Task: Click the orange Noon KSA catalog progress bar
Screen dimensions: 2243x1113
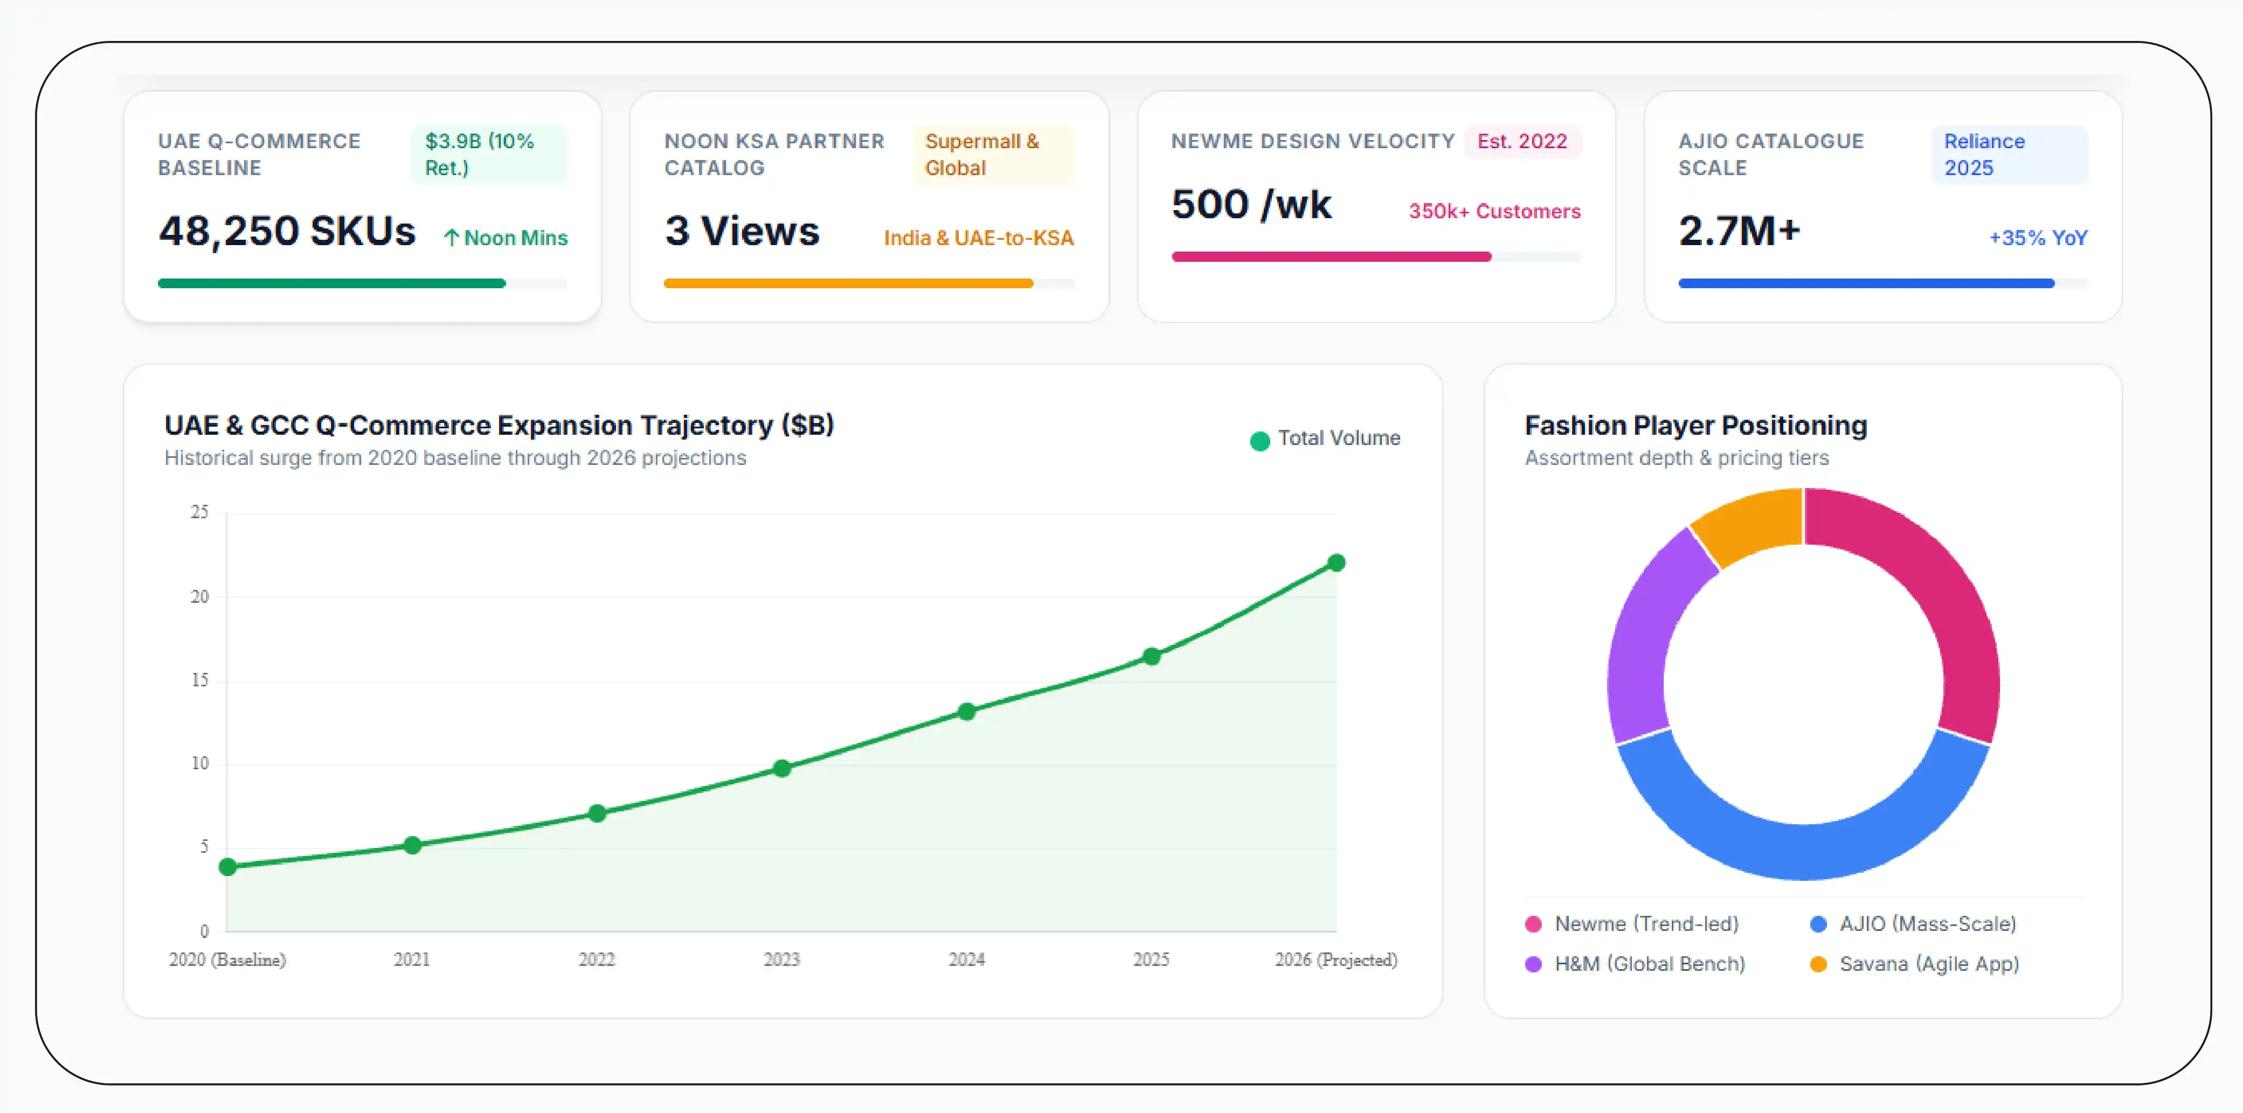Action: click(869, 283)
